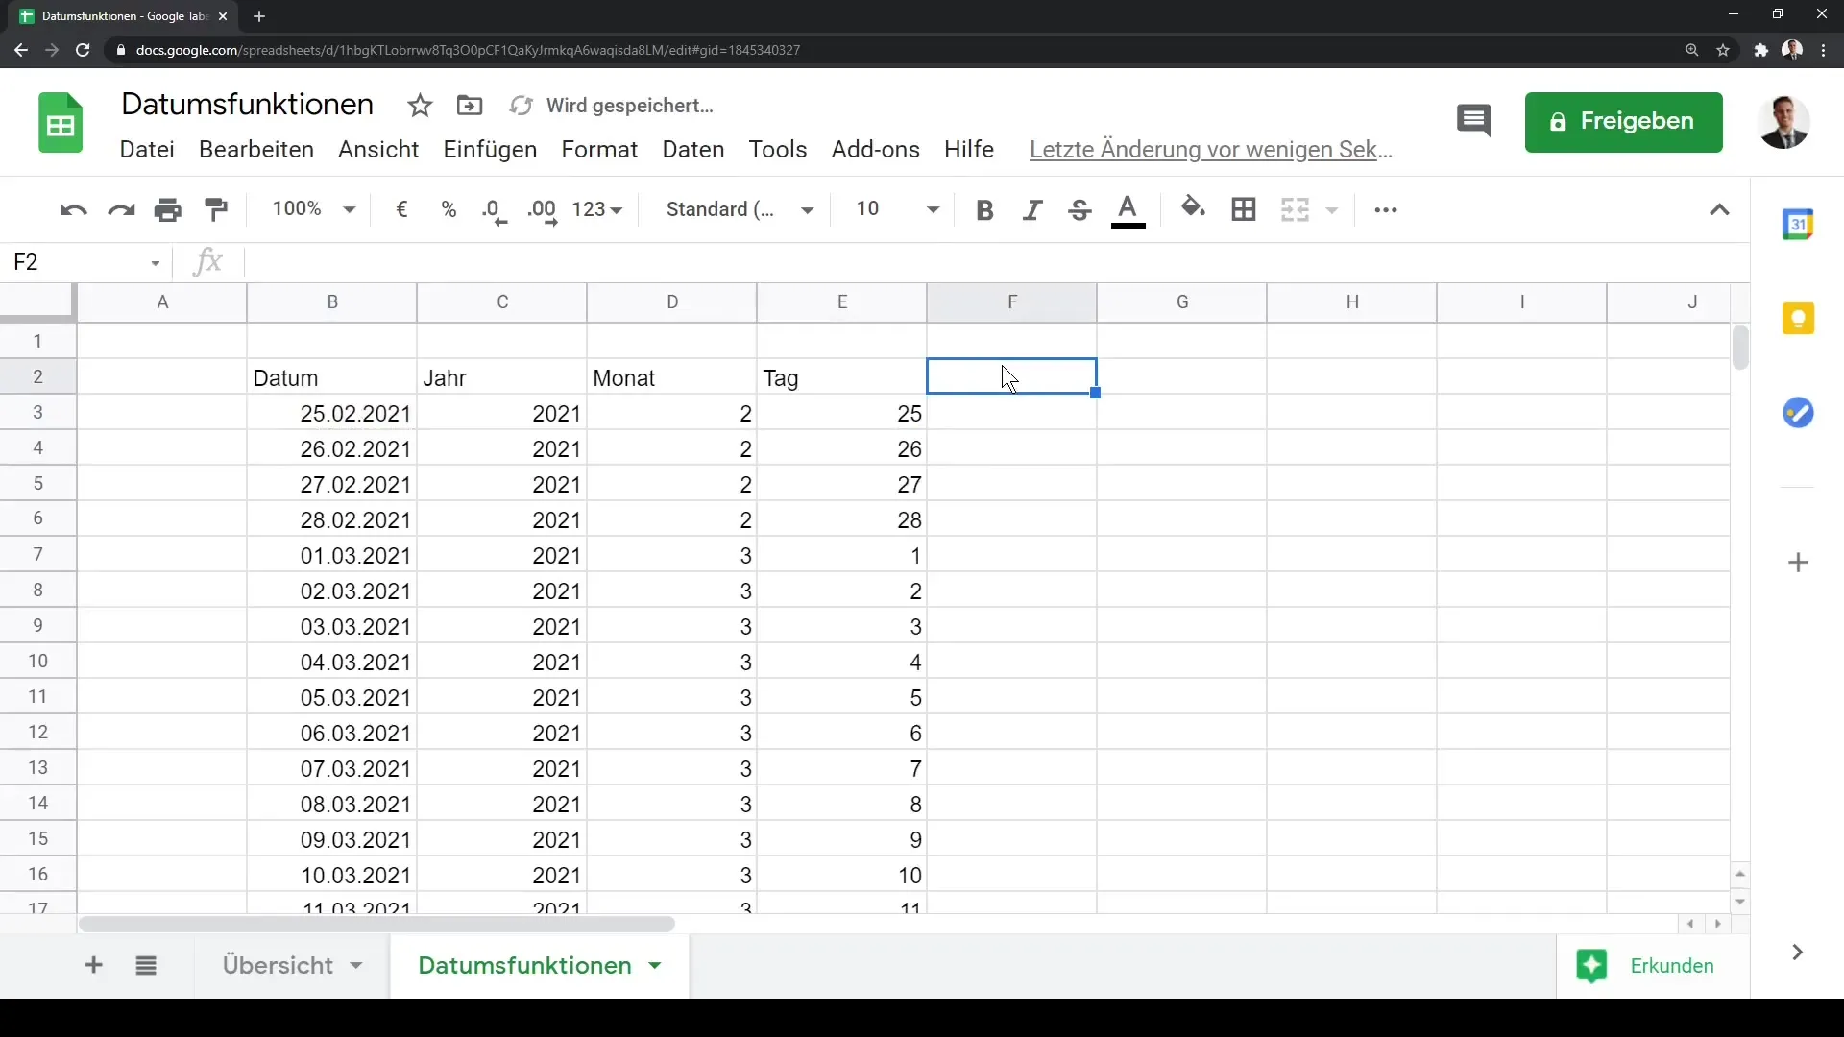This screenshot has height=1037, width=1844.
Task: Click the vertical scrollbar thumb
Action: tap(1740, 348)
